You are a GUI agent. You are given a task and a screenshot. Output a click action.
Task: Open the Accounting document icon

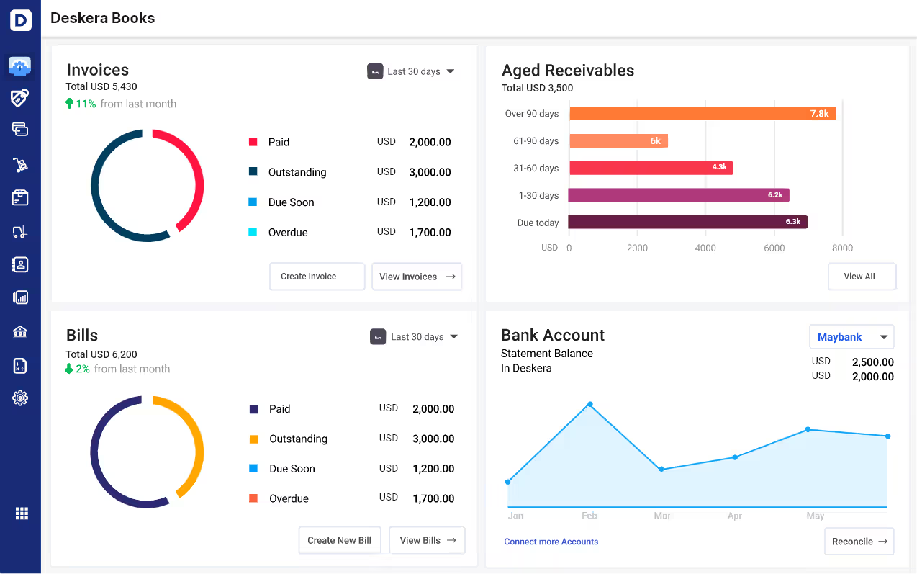20,365
